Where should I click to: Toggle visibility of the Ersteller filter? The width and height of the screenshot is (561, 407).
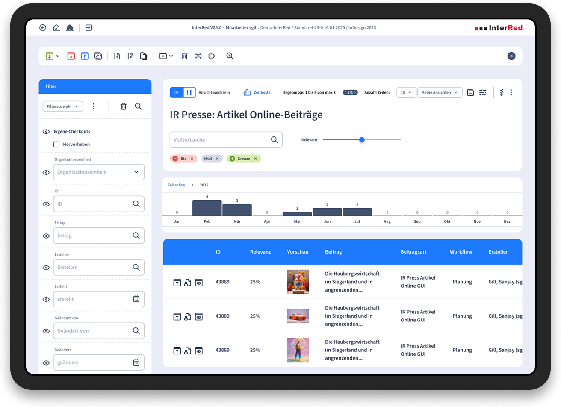tap(46, 268)
